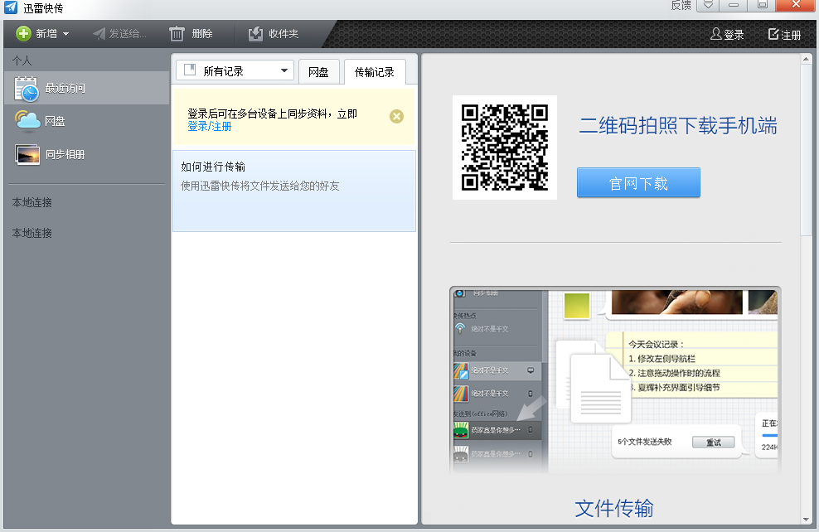Click the 使用迅雷快传将文件发送给您的好友 description
Screen dimensions: 819x532
pos(260,186)
